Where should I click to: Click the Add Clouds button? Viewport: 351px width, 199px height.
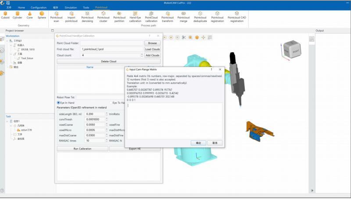click(x=152, y=55)
